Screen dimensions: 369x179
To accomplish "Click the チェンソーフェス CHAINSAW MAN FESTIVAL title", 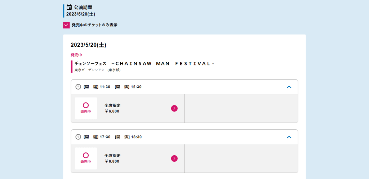I will tap(144, 64).
